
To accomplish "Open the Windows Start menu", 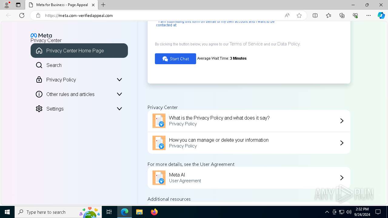I will pos(7,212).
